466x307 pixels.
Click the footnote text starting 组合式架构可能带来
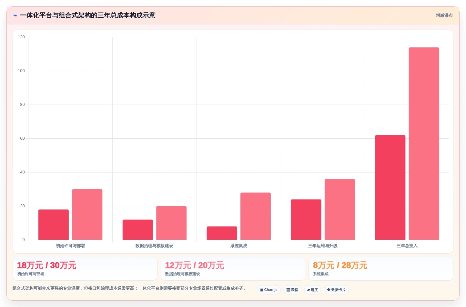[130, 288]
